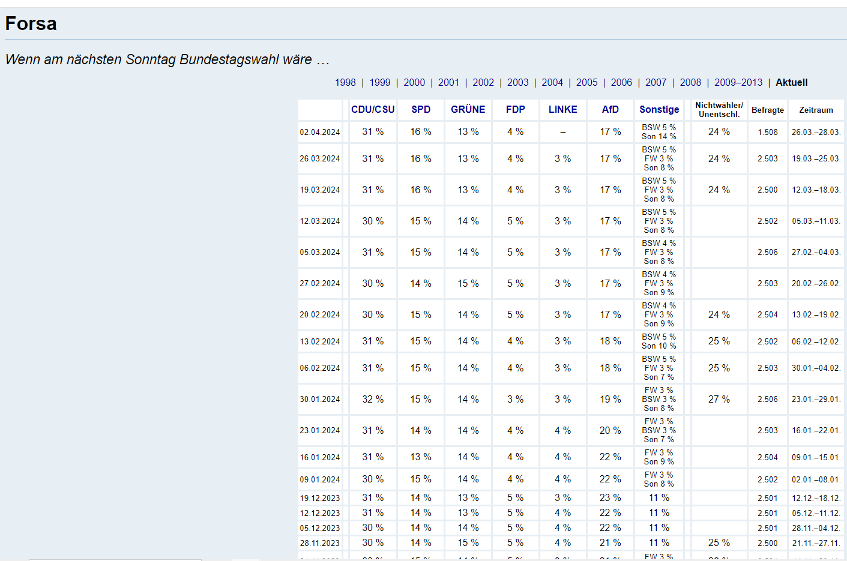Select the date cell 02.04.2024
The image size is (847, 561).
[320, 132]
